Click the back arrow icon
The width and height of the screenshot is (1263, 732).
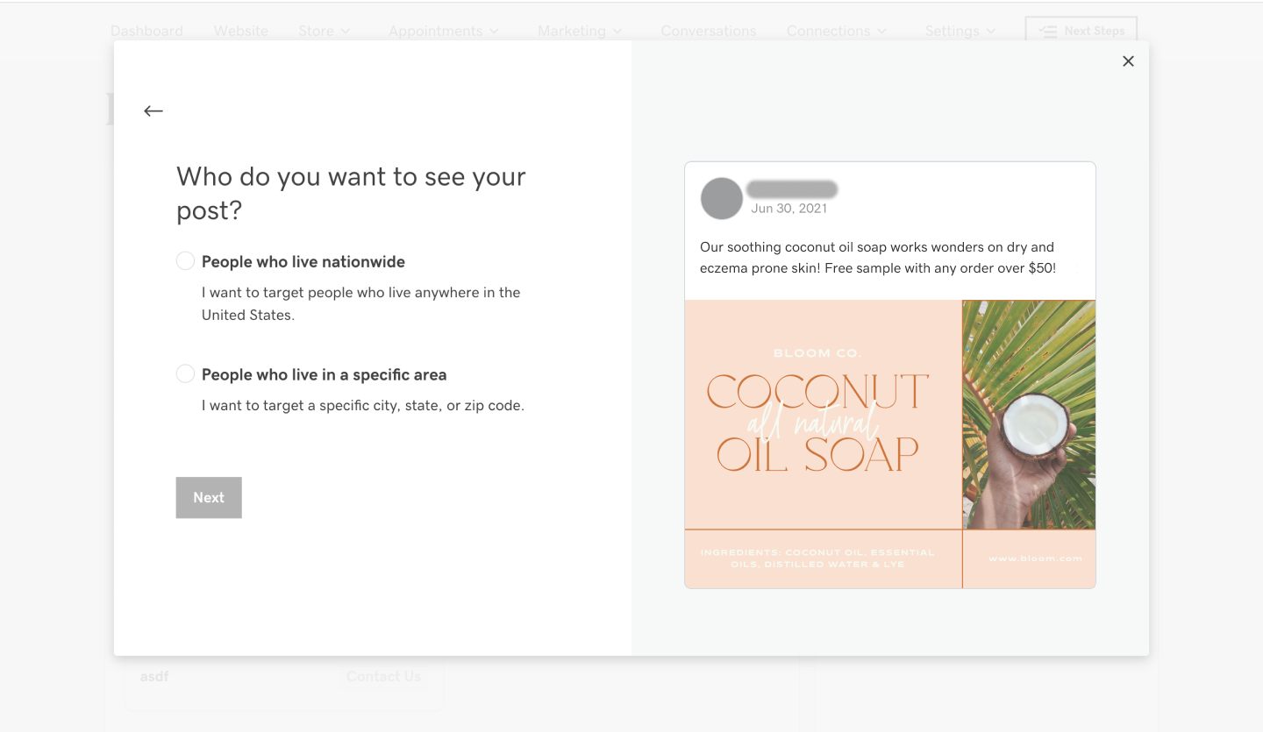[153, 110]
